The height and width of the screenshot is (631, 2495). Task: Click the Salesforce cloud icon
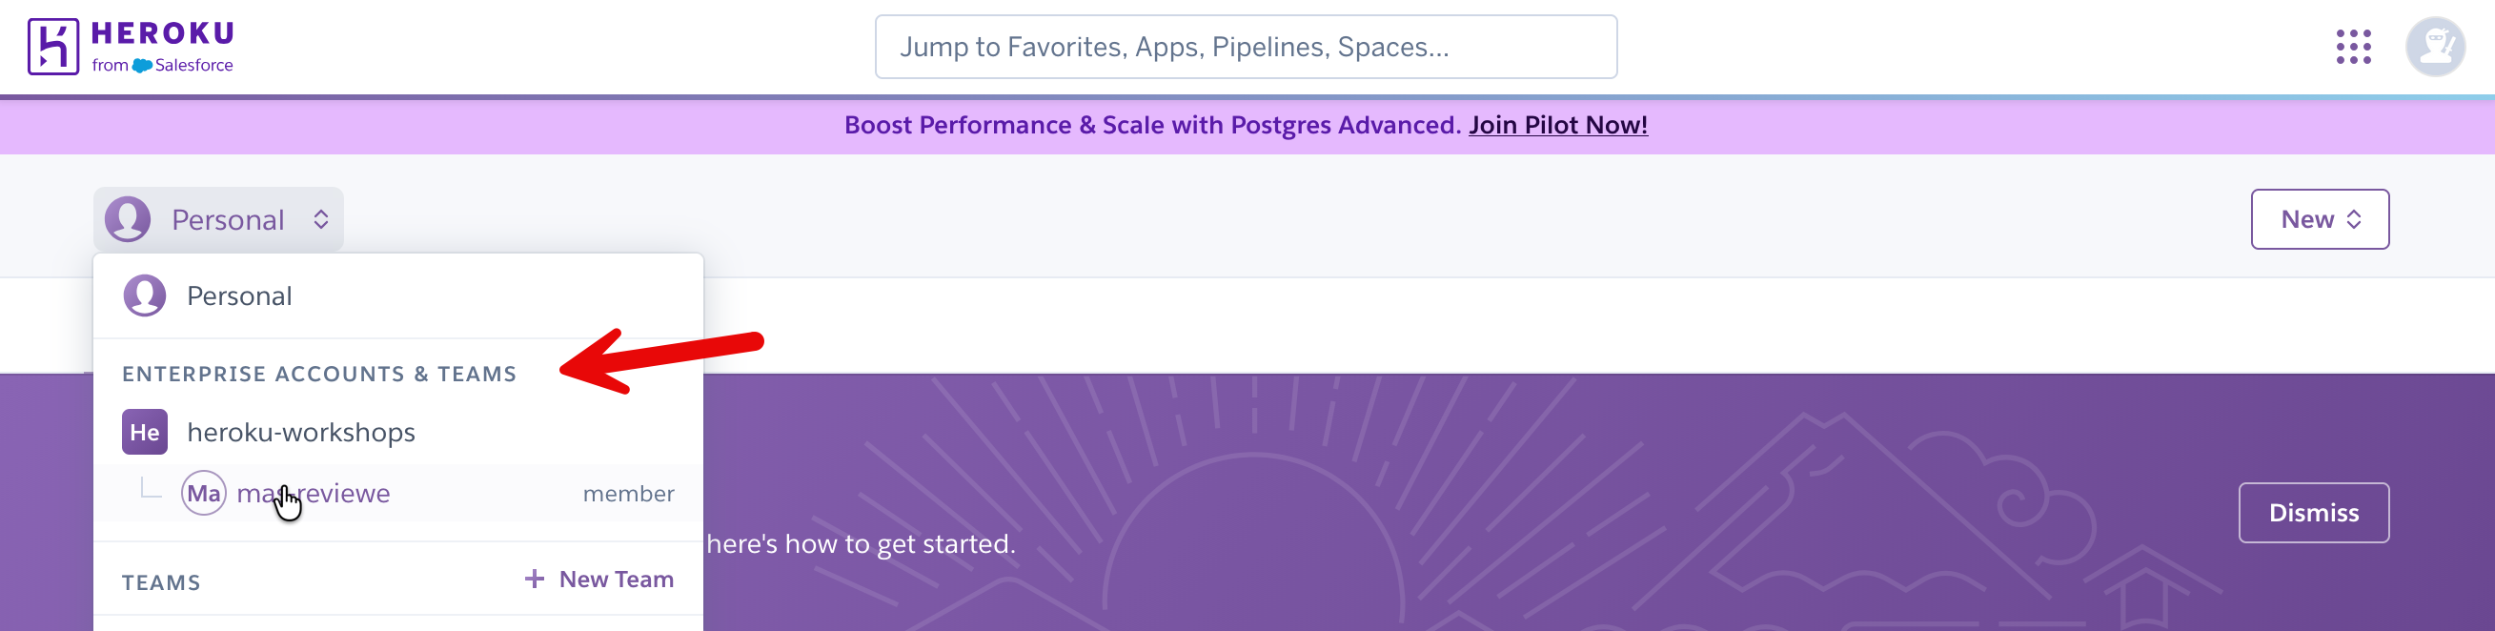[x=142, y=66]
